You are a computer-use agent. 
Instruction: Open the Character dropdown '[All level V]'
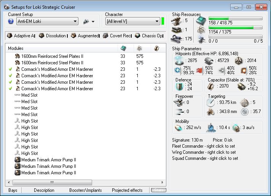tap(132, 21)
